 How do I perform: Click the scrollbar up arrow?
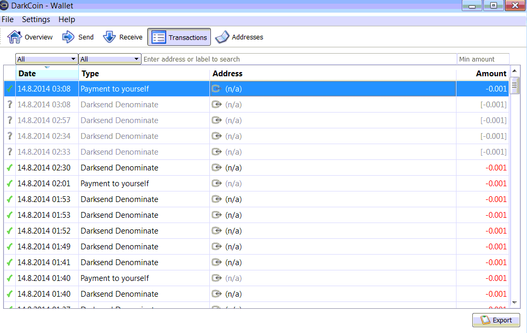point(514,71)
